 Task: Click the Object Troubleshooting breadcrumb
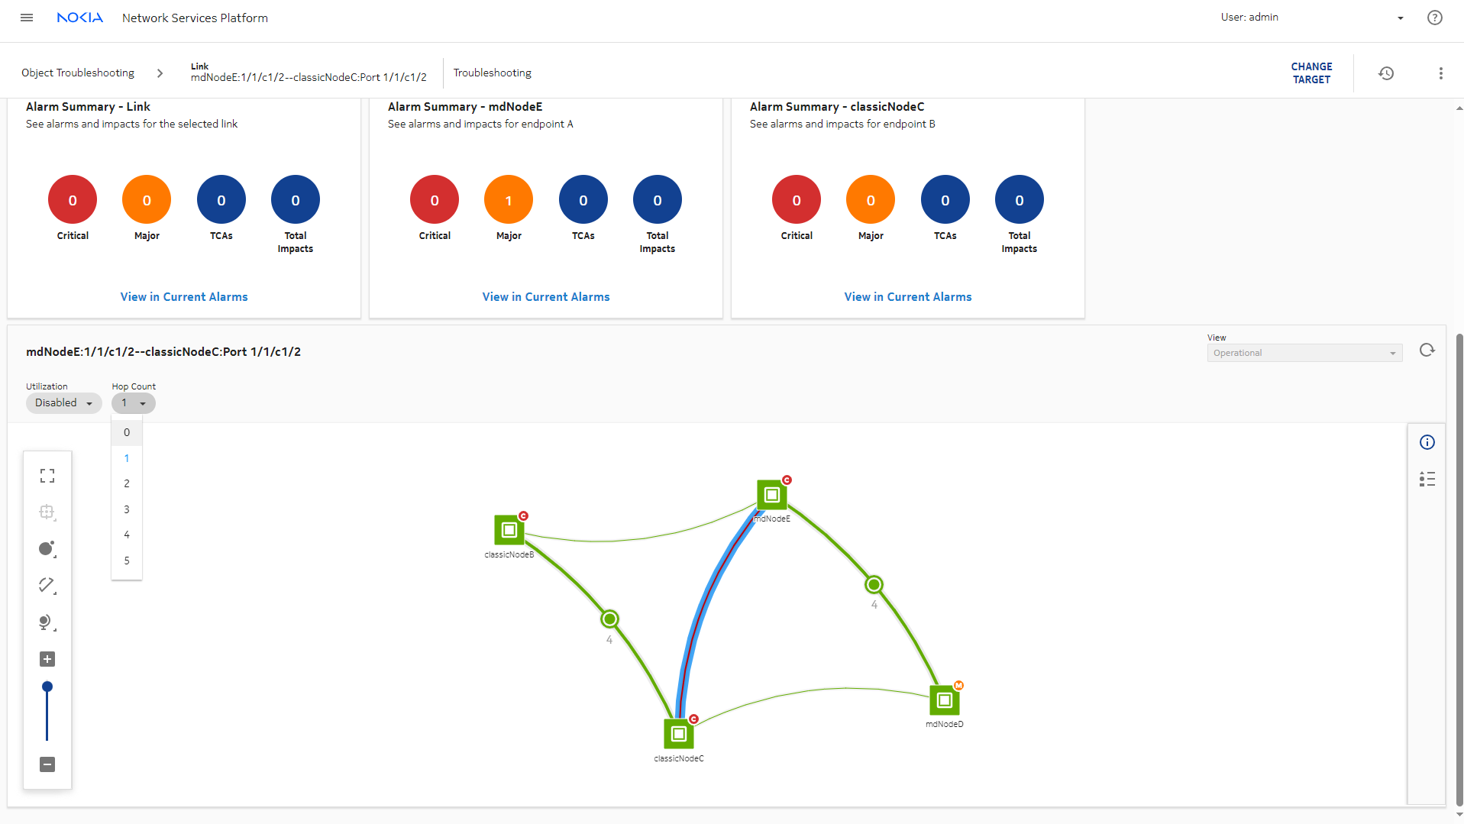click(78, 73)
